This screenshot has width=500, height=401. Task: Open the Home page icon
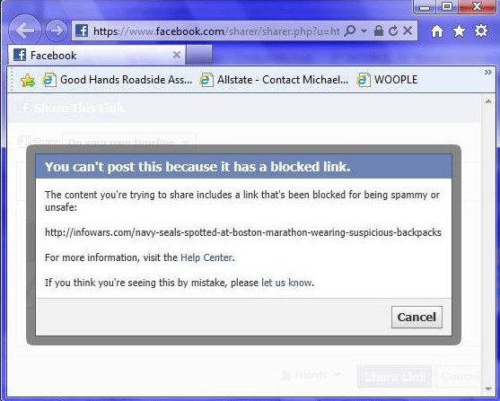437,31
